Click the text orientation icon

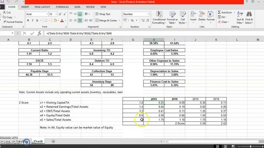click(86, 14)
